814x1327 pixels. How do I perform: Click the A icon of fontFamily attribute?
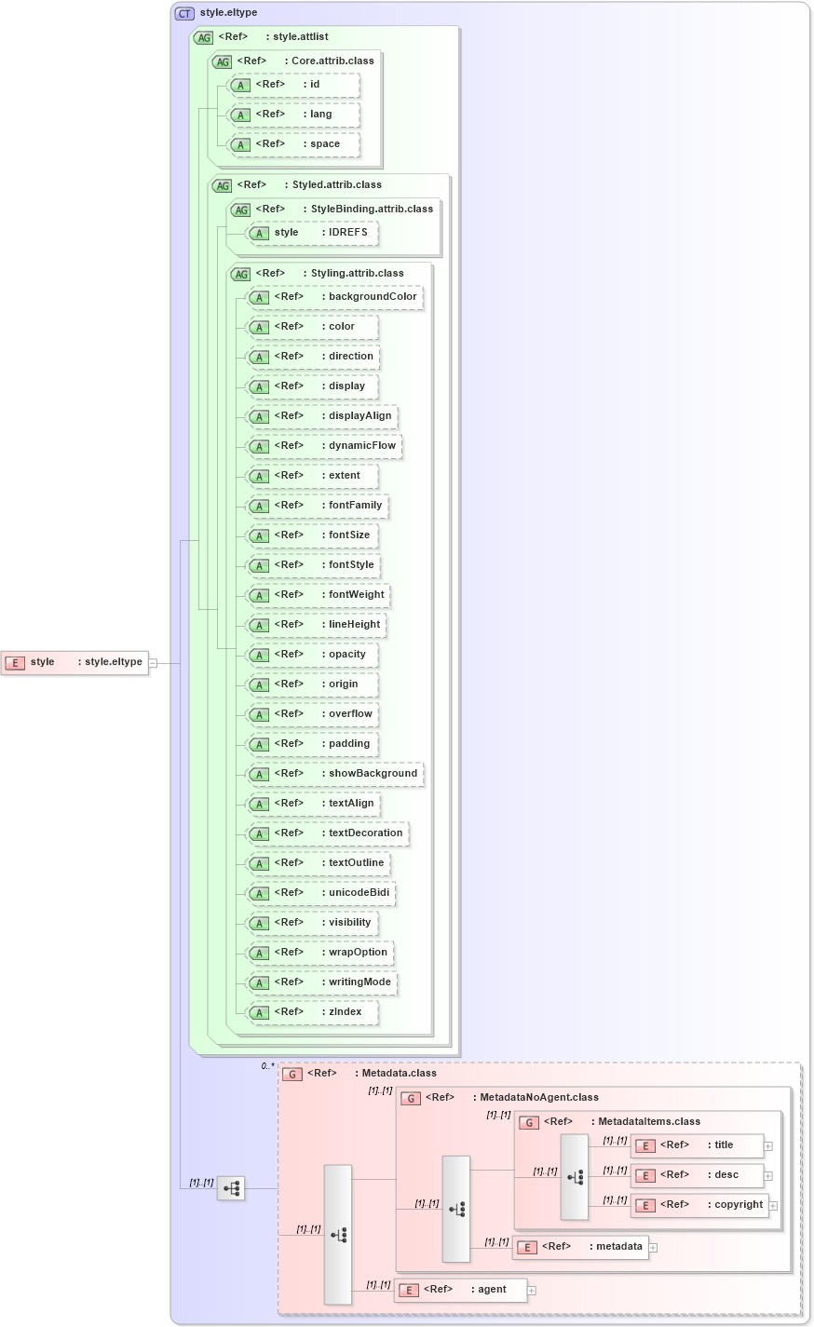(x=259, y=506)
